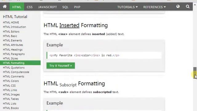Viewport: 197px width, 111px height.
Task: Open HTML Attributes sidebar link
Action: [13, 45]
